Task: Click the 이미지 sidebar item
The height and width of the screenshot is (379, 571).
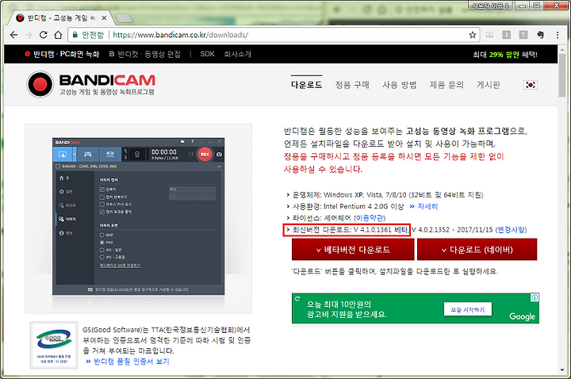Action: (x=67, y=219)
